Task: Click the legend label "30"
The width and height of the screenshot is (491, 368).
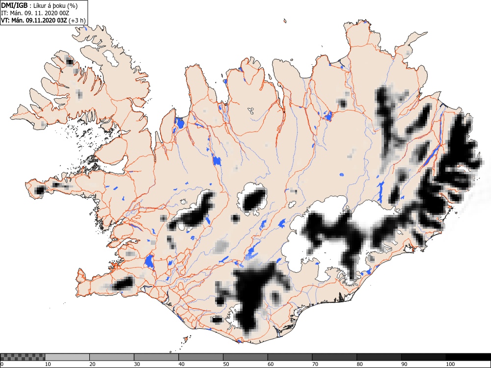Action: [137, 364]
